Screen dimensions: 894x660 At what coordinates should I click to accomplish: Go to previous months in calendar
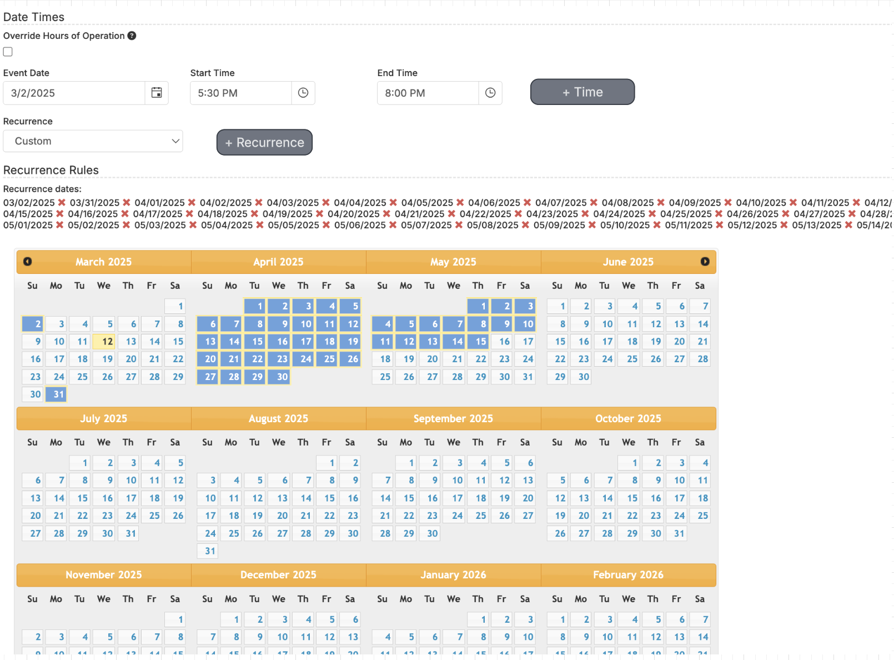click(27, 262)
